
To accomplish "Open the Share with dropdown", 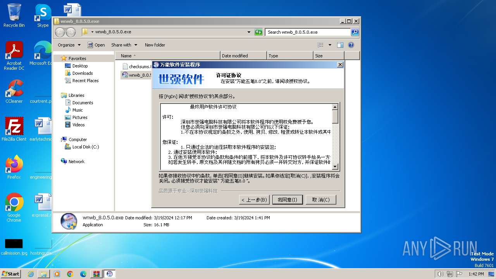I will [124, 45].
